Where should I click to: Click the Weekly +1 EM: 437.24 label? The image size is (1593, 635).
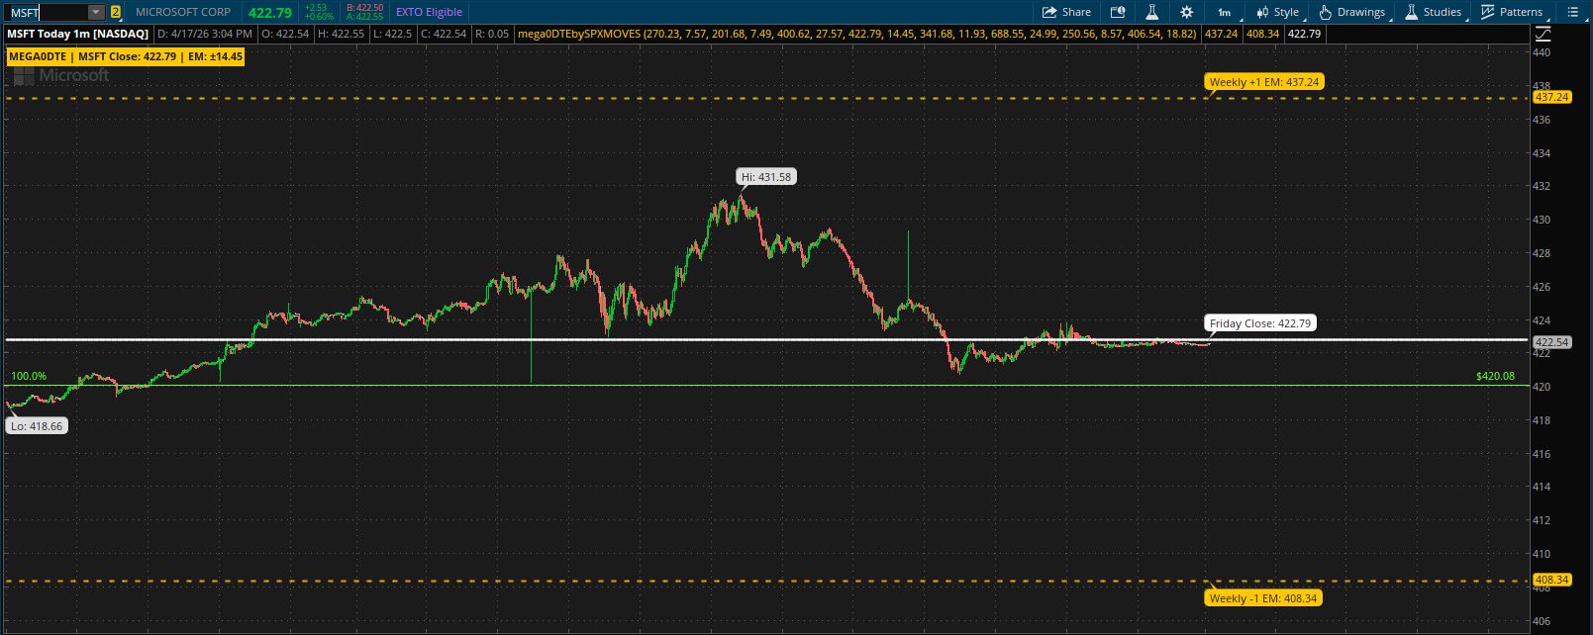point(1264,82)
